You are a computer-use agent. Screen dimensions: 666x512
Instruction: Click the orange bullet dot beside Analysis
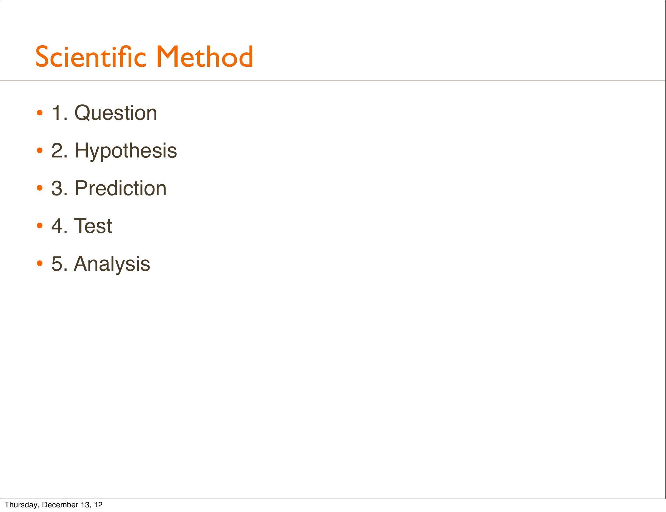coord(39,264)
